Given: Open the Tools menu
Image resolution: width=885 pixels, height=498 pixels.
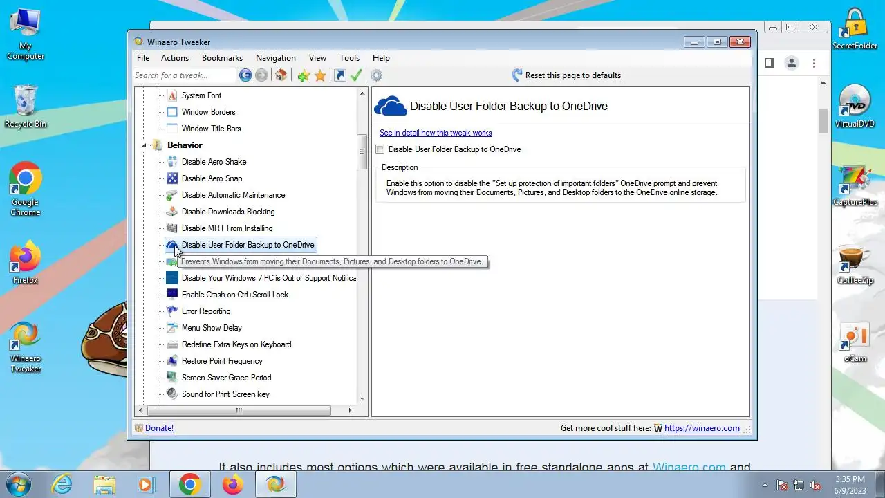Looking at the screenshot, I should tap(349, 58).
